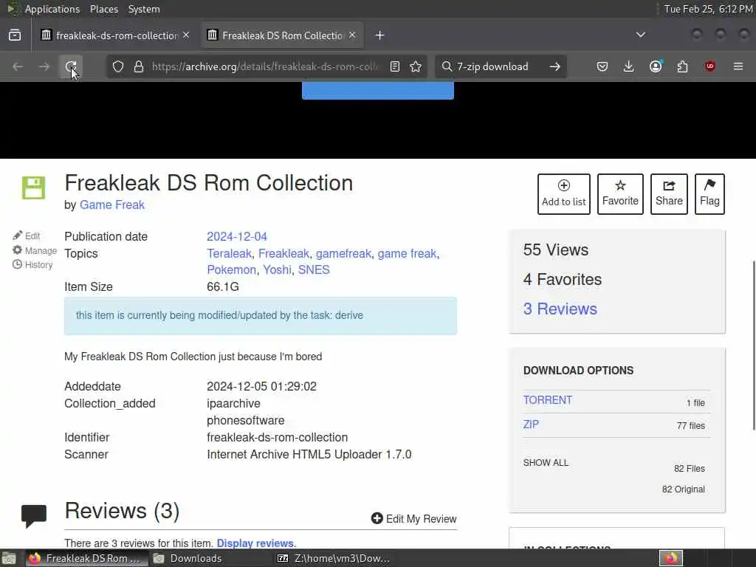
Task: Open the SNES topic link
Action: (314, 270)
